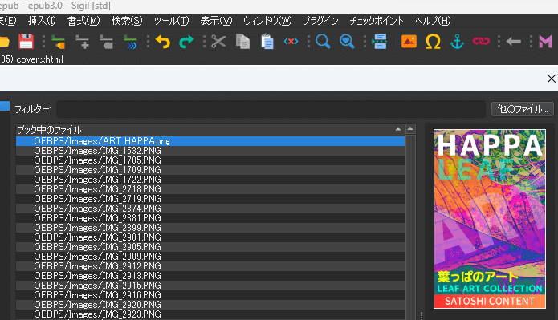Screen dimensions: 558x320
Task: Click the Paste clipboard icon
Action: [x=267, y=42]
